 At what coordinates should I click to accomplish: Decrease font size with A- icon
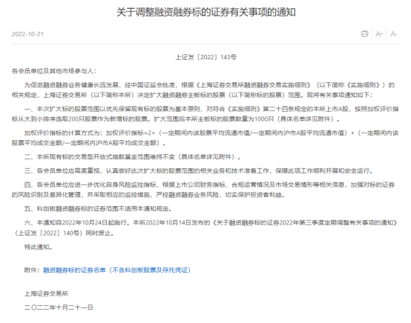(x=394, y=34)
